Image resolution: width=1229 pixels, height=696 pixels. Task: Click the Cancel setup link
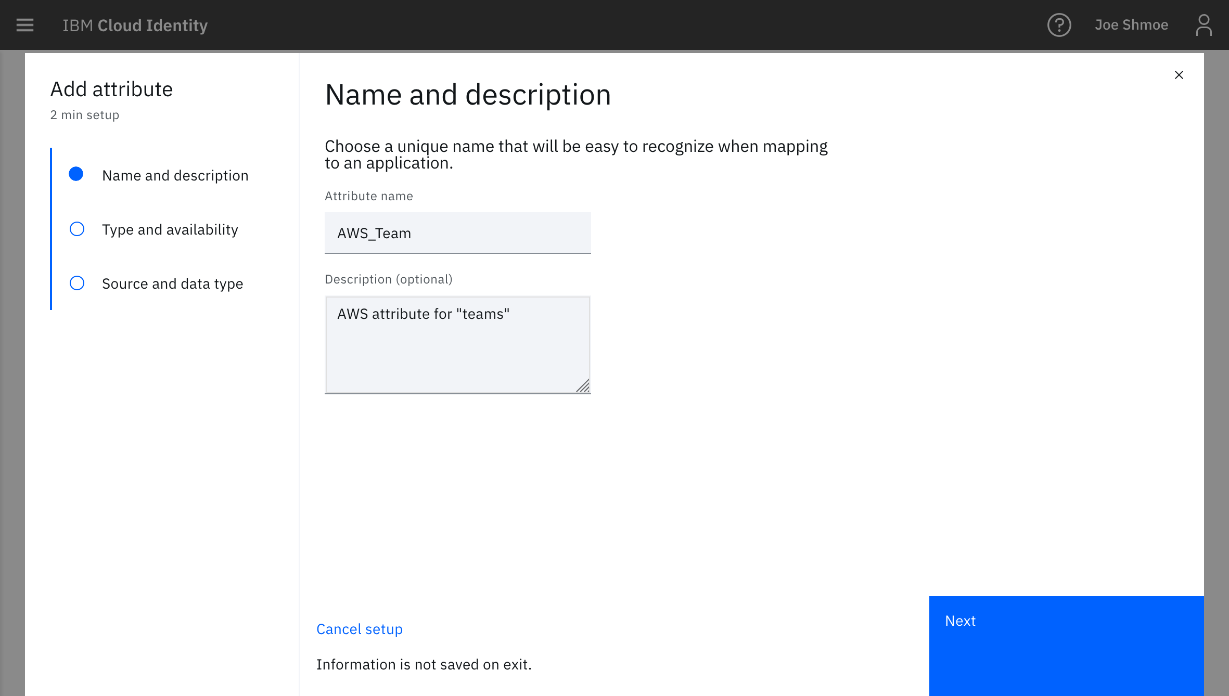360,628
